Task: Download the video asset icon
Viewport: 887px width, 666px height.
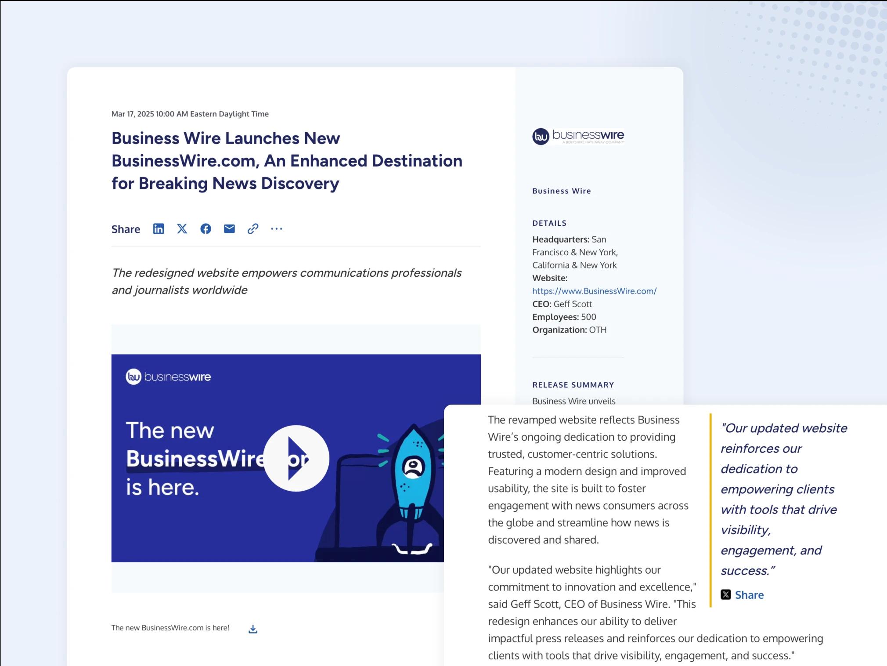Action: (x=253, y=629)
